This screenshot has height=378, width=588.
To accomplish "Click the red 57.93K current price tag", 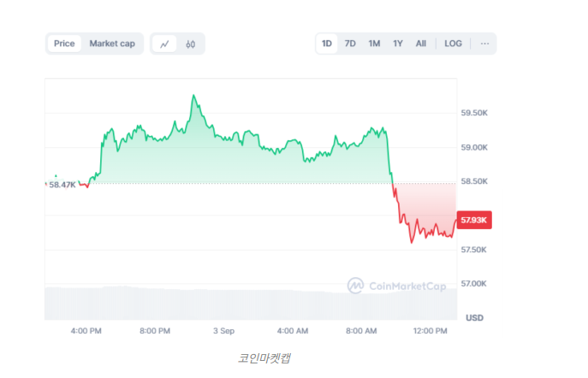I will tap(474, 220).
